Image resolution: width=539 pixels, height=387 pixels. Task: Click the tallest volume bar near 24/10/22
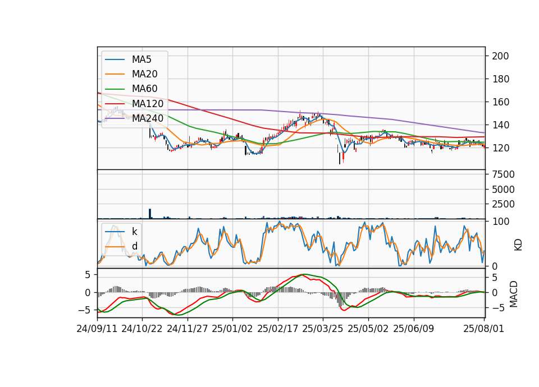tap(150, 214)
